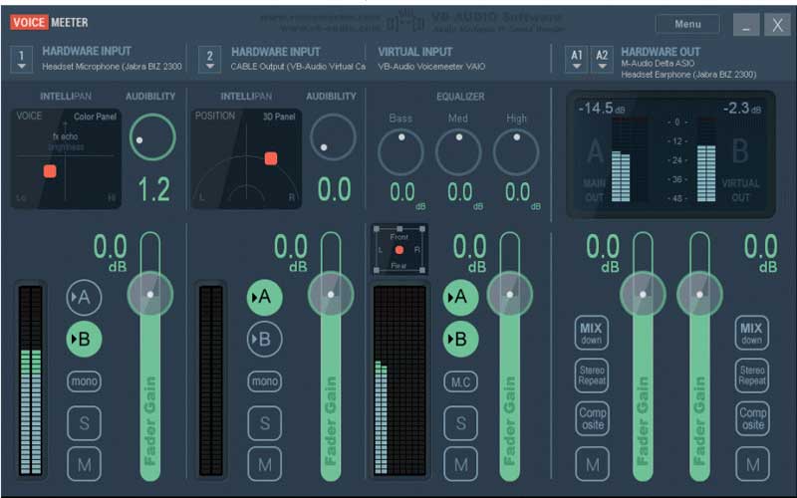Viewport: 797px width, 498px height.
Task: Click virtual input fader gain knob
Action: (x=510, y=294)
